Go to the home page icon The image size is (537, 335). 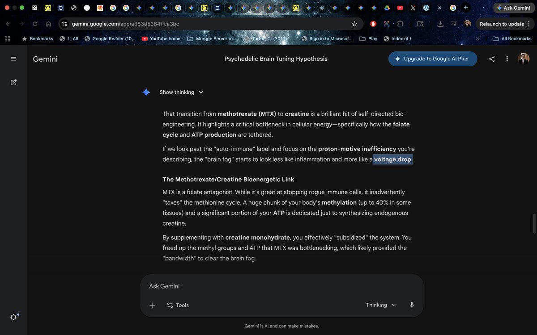click(48, 24)
